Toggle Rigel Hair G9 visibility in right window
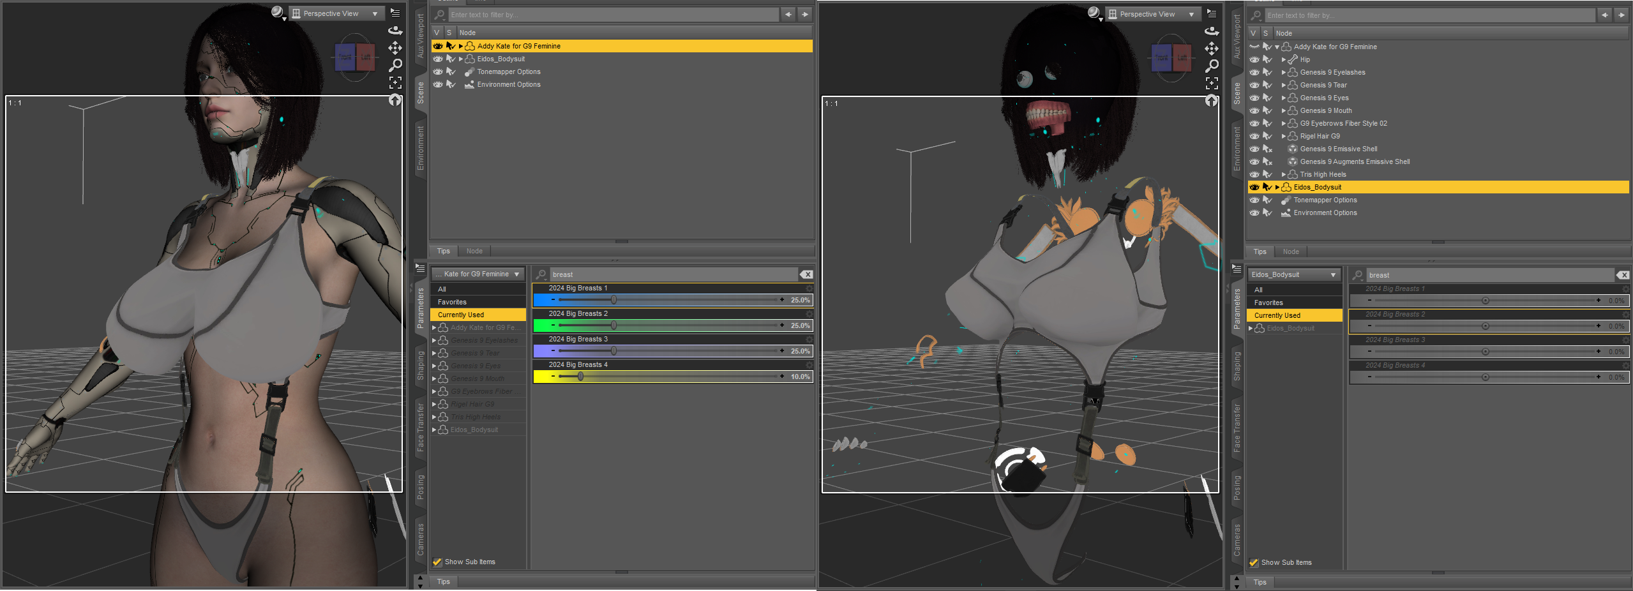 pyautogui.click(x=1254, y=136)
